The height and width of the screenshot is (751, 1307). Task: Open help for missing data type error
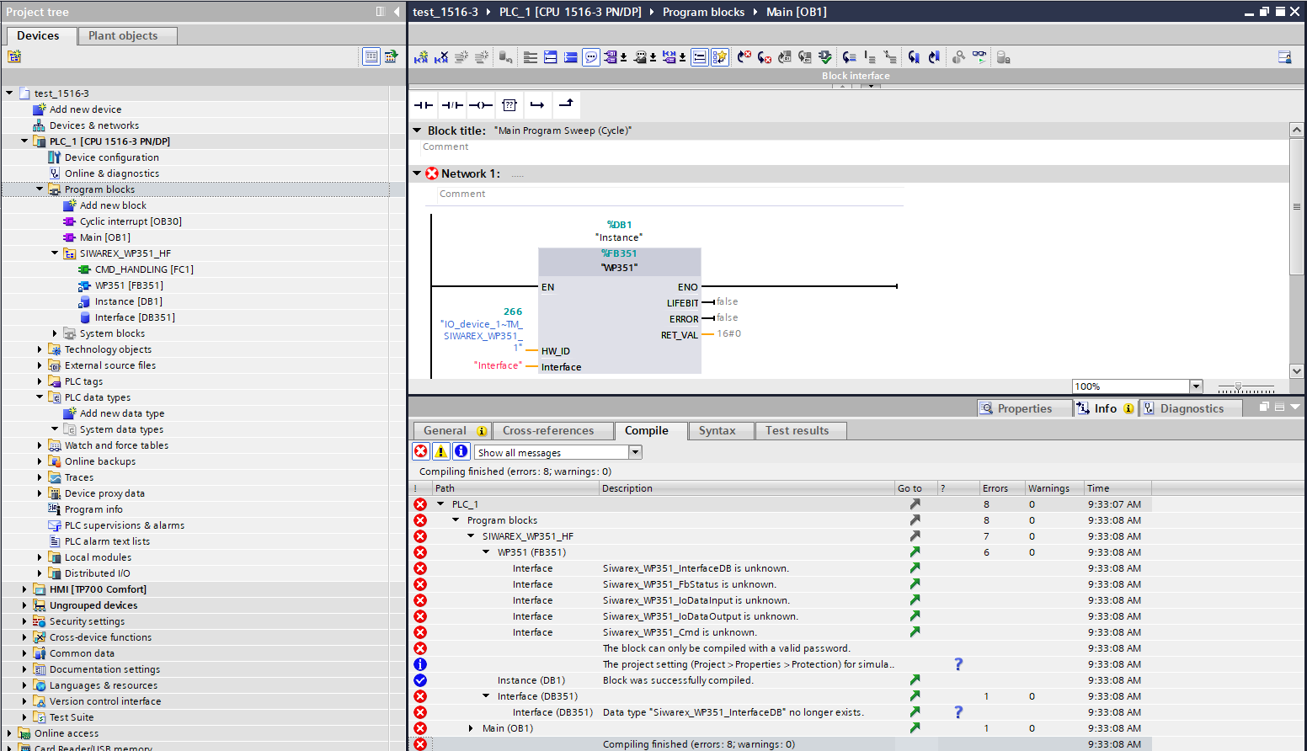click(958, 712)
